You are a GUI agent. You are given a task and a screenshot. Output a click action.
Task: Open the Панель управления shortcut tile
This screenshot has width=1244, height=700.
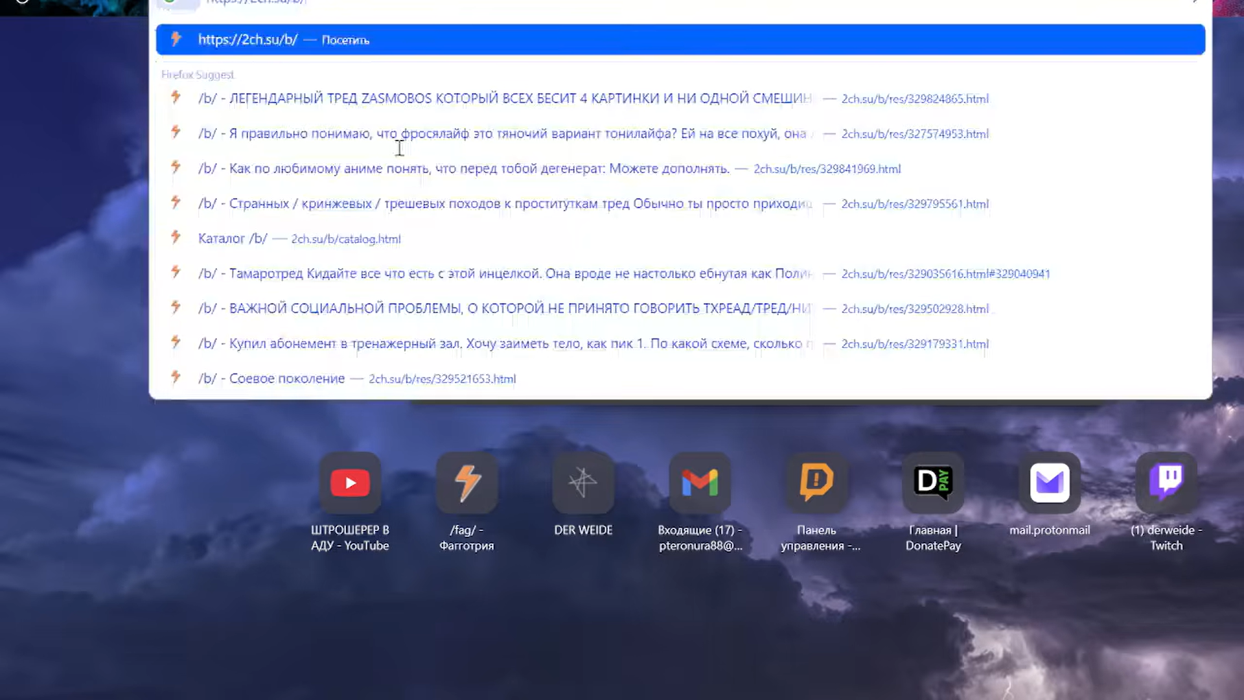click(816, 483)
